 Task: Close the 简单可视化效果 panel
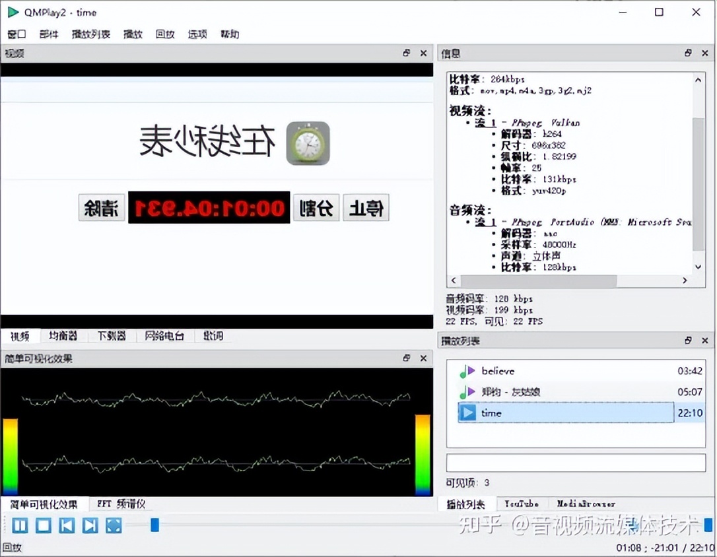click(423, 358)
